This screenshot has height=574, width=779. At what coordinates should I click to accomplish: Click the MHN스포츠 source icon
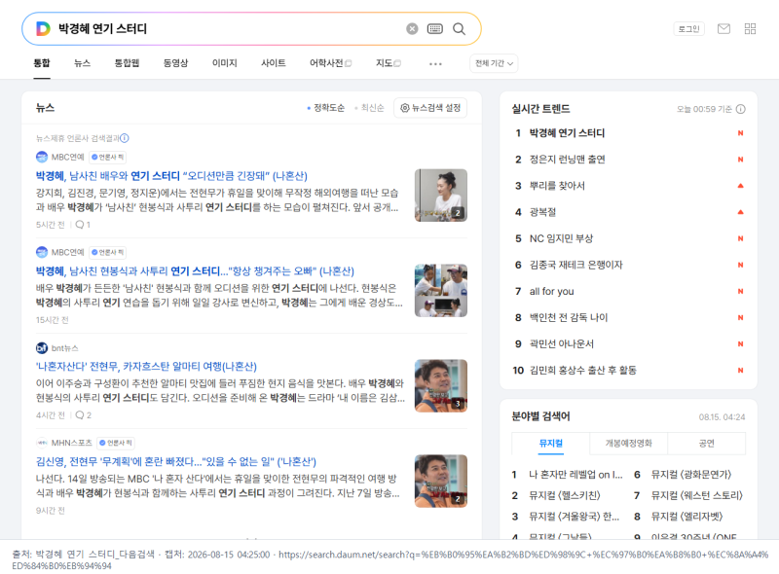(x=42, y=443)
